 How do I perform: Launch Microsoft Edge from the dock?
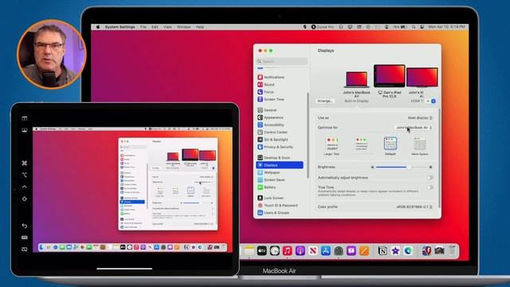[x=408, y=251]
